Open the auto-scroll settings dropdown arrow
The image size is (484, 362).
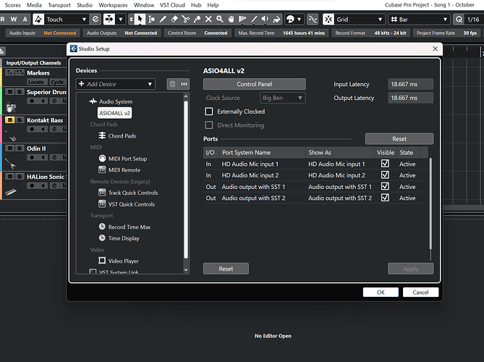[x=121, y=19]
